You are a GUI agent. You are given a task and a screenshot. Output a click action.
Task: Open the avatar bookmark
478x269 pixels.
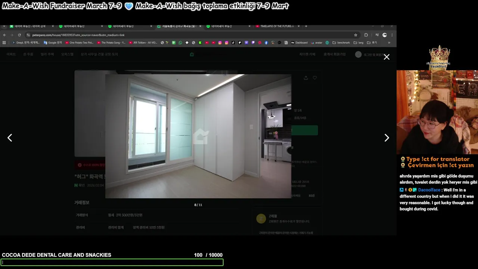pos(316,43)
